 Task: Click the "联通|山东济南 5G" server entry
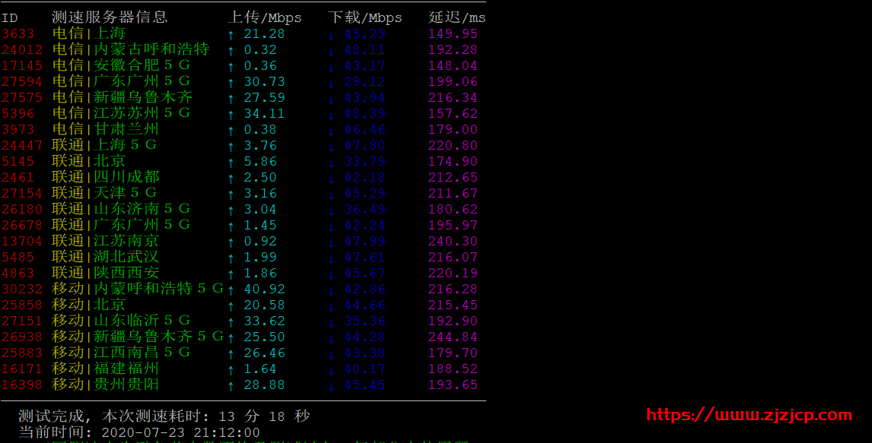[x=121, y=209]
